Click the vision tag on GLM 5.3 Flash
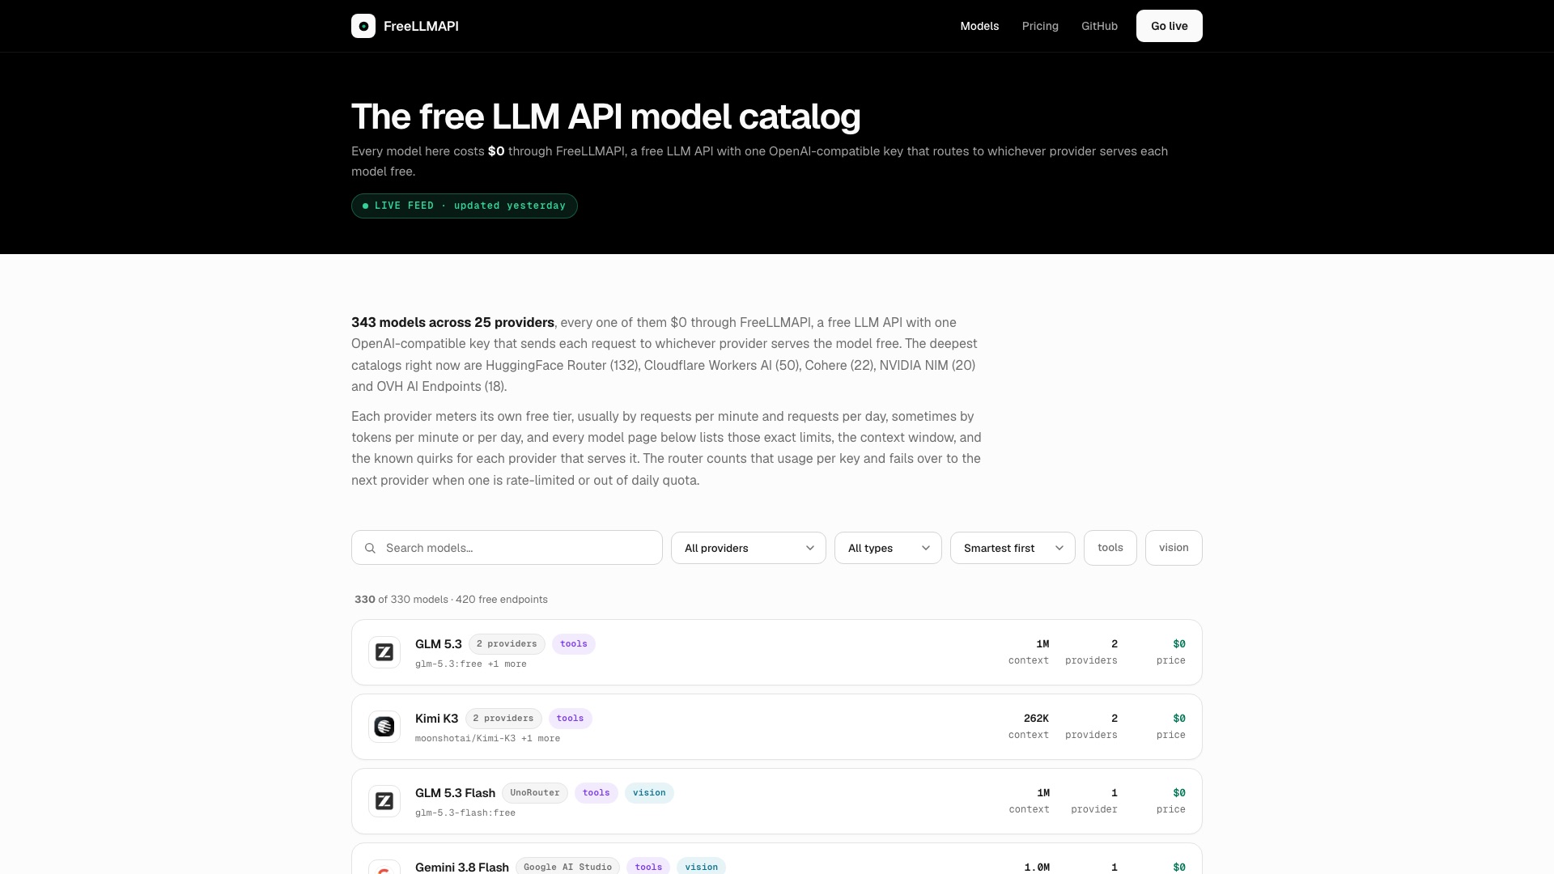Screen dimensions: 1554x874 (649, 793)
